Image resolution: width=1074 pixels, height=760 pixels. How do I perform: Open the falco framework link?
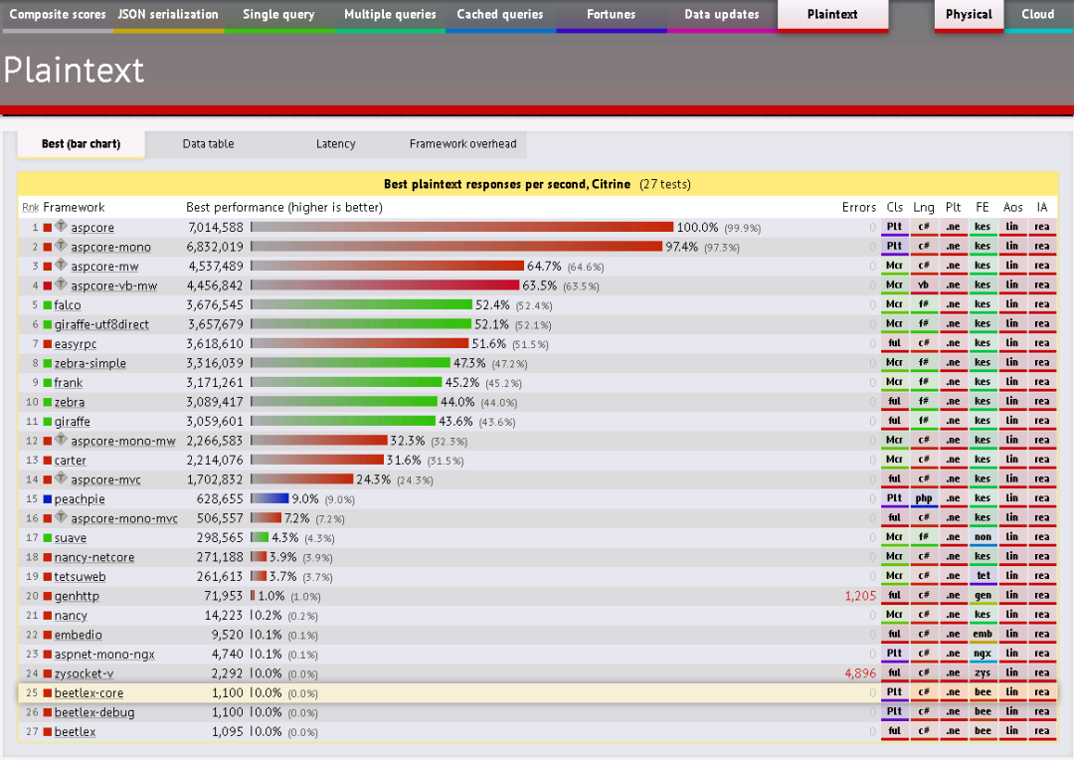point(68,305)
